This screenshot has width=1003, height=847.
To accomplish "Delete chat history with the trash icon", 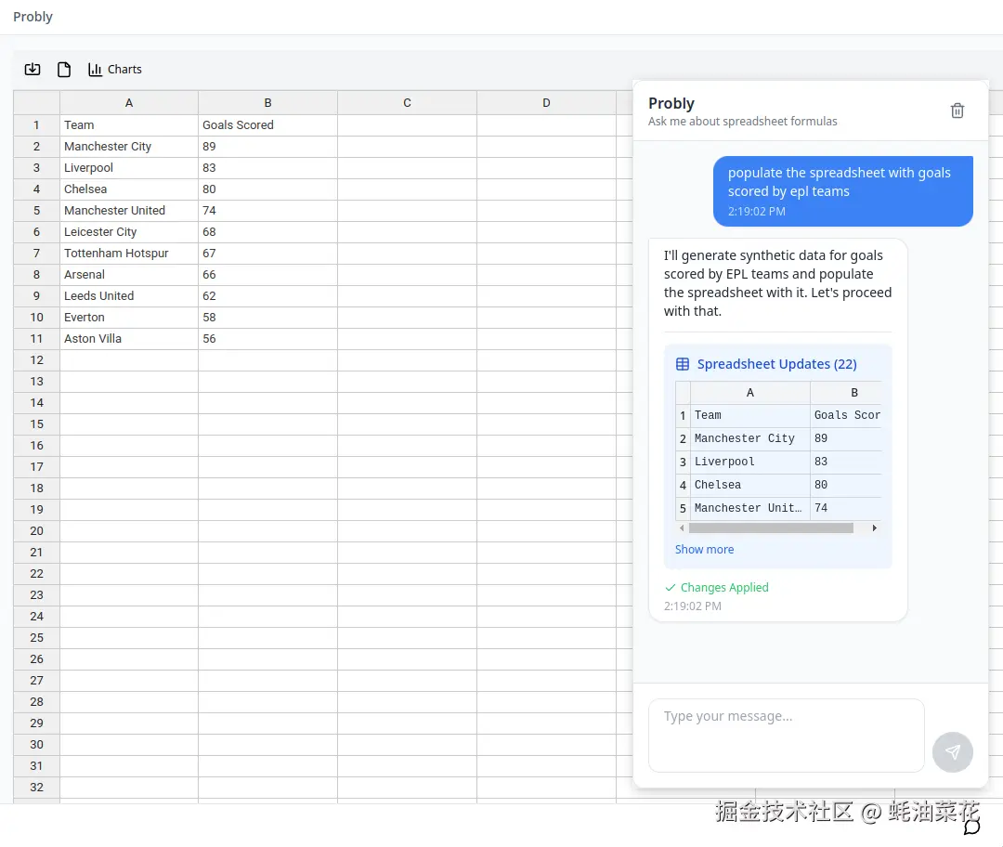I will pos(957,111).
